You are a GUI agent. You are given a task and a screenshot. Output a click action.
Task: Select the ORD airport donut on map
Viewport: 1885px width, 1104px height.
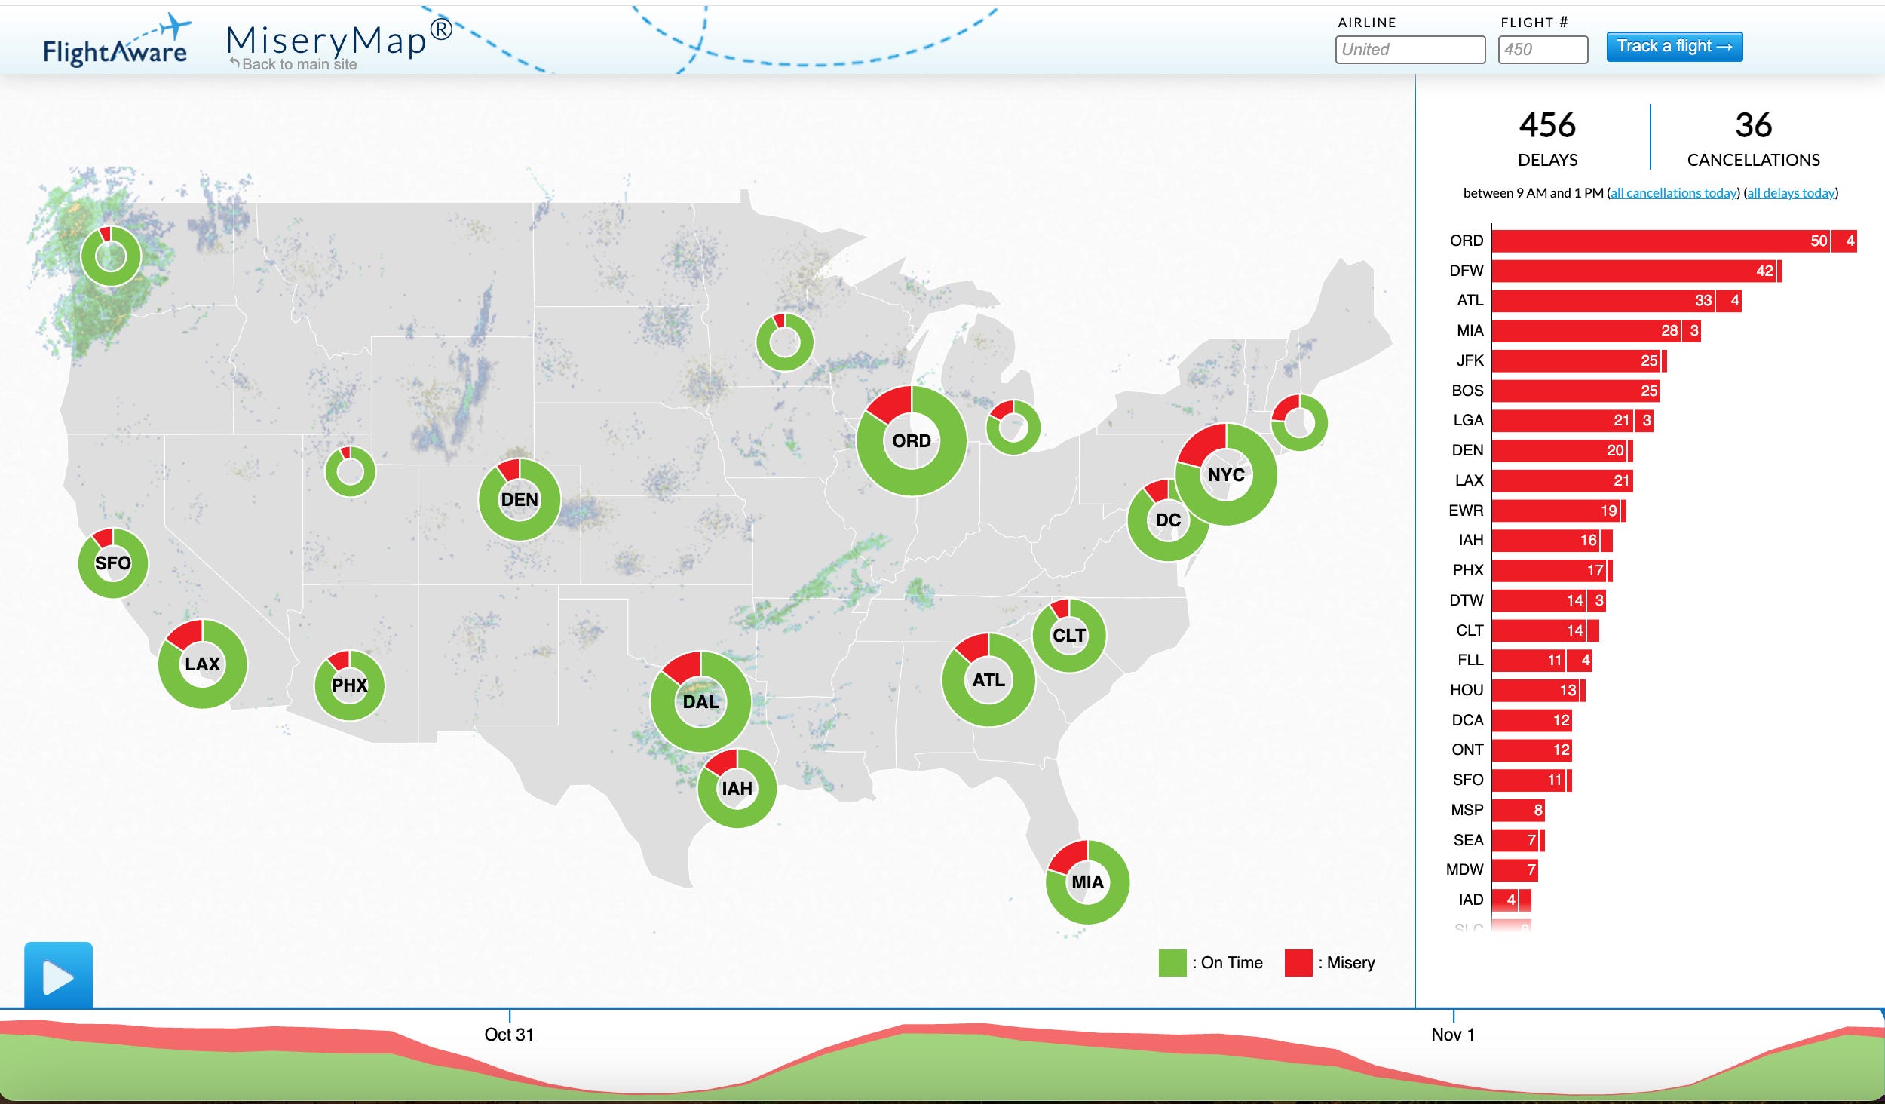[911, 441]
